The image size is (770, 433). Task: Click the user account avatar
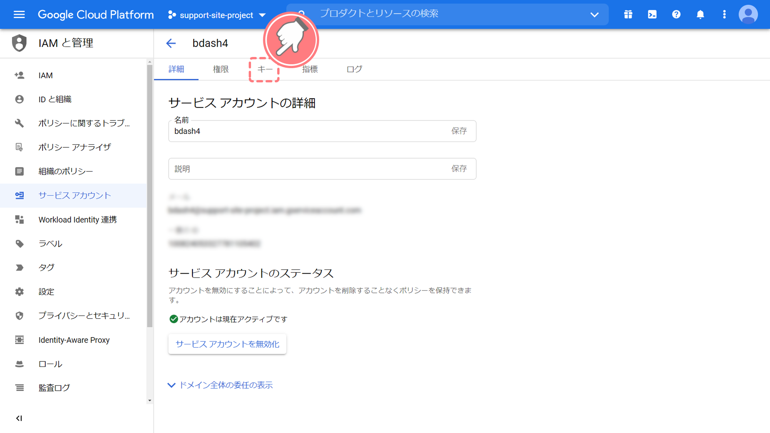(748, 15)
